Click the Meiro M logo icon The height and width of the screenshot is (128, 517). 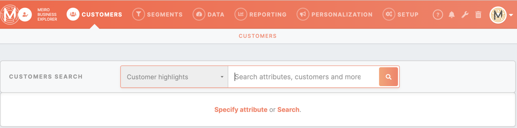[10, 14]
